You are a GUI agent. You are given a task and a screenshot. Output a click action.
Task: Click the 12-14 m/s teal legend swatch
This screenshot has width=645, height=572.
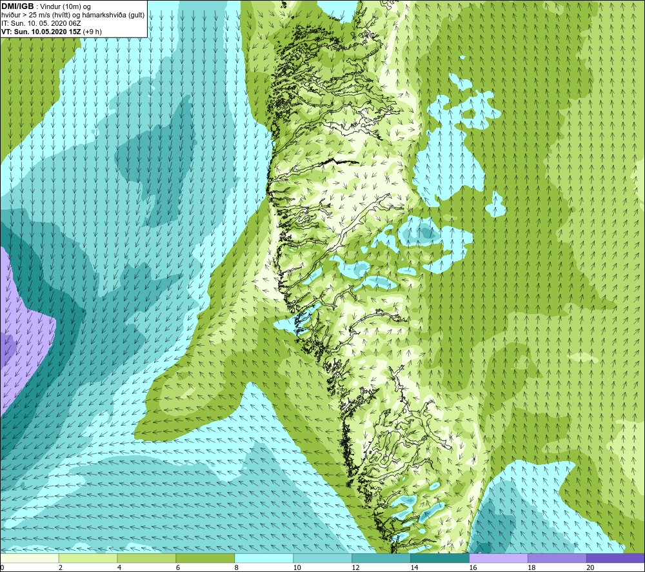381,558
